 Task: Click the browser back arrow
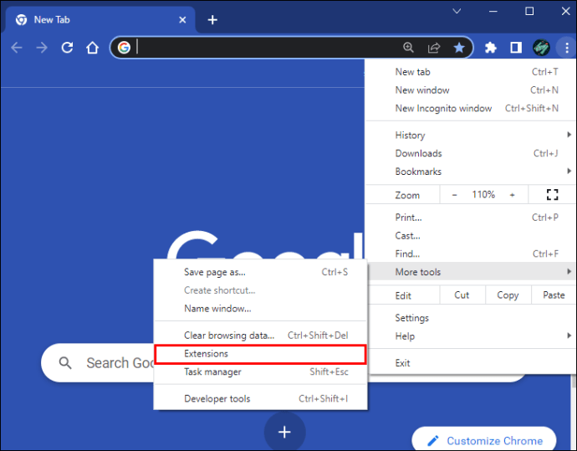[x=17, y=48]
